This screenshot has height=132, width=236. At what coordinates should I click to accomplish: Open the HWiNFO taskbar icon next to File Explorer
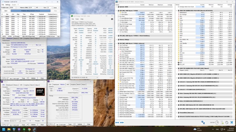[x=14, y=129]
